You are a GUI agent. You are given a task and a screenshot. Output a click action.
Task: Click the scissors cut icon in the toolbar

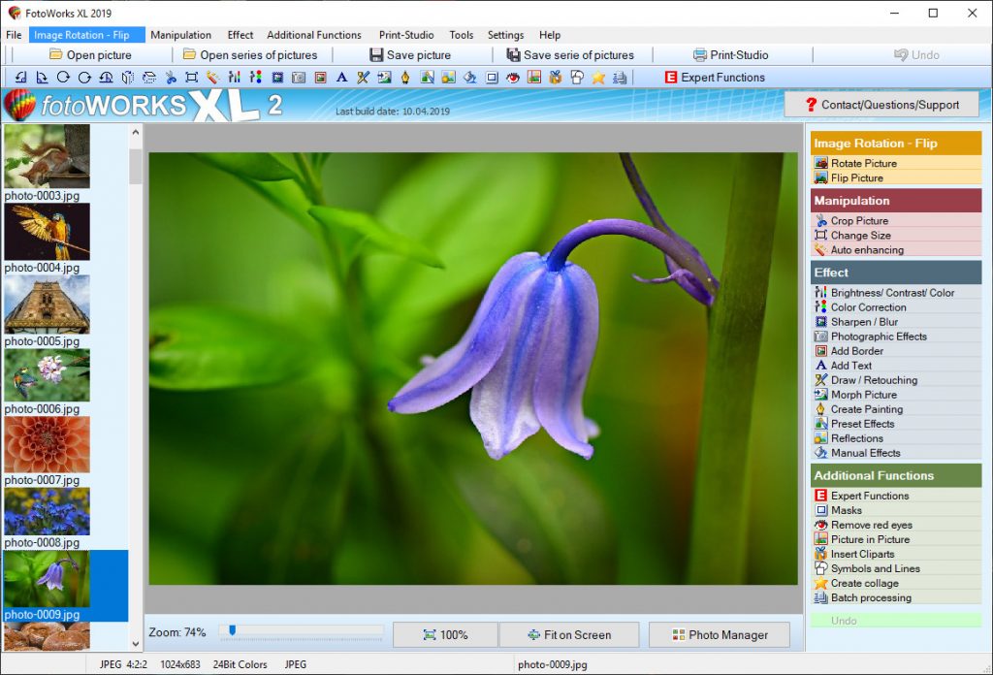170,77
